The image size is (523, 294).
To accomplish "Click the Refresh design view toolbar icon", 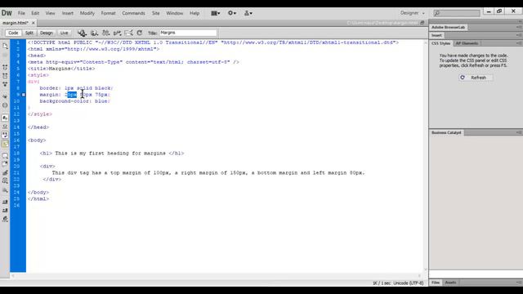I will tap(140, 33).
